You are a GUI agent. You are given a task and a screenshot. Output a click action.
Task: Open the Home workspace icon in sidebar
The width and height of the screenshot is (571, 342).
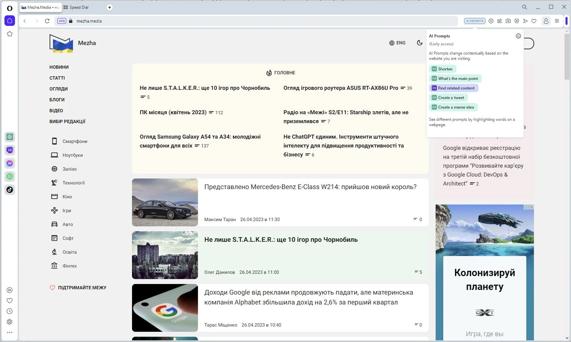click(x=10, y=21)
